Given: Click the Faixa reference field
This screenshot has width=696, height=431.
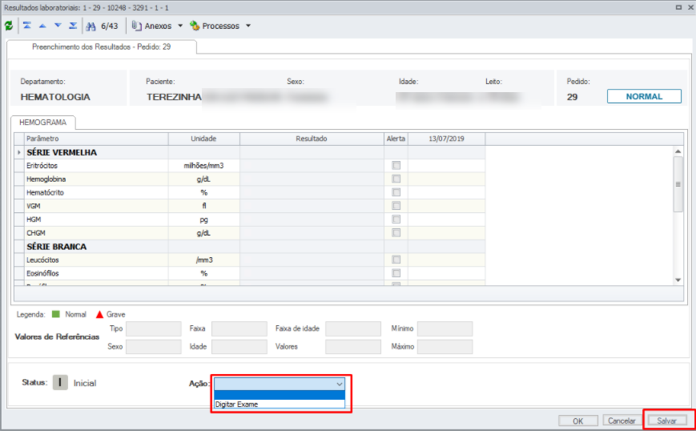Looking at the screenshot, I should (x=239, y=329).
